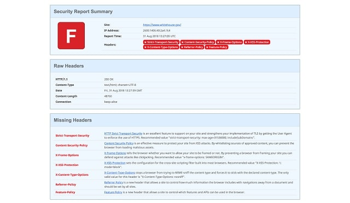
Task: Open the HTTP Strict Transport Security link
Action: [x=123, y=134]
